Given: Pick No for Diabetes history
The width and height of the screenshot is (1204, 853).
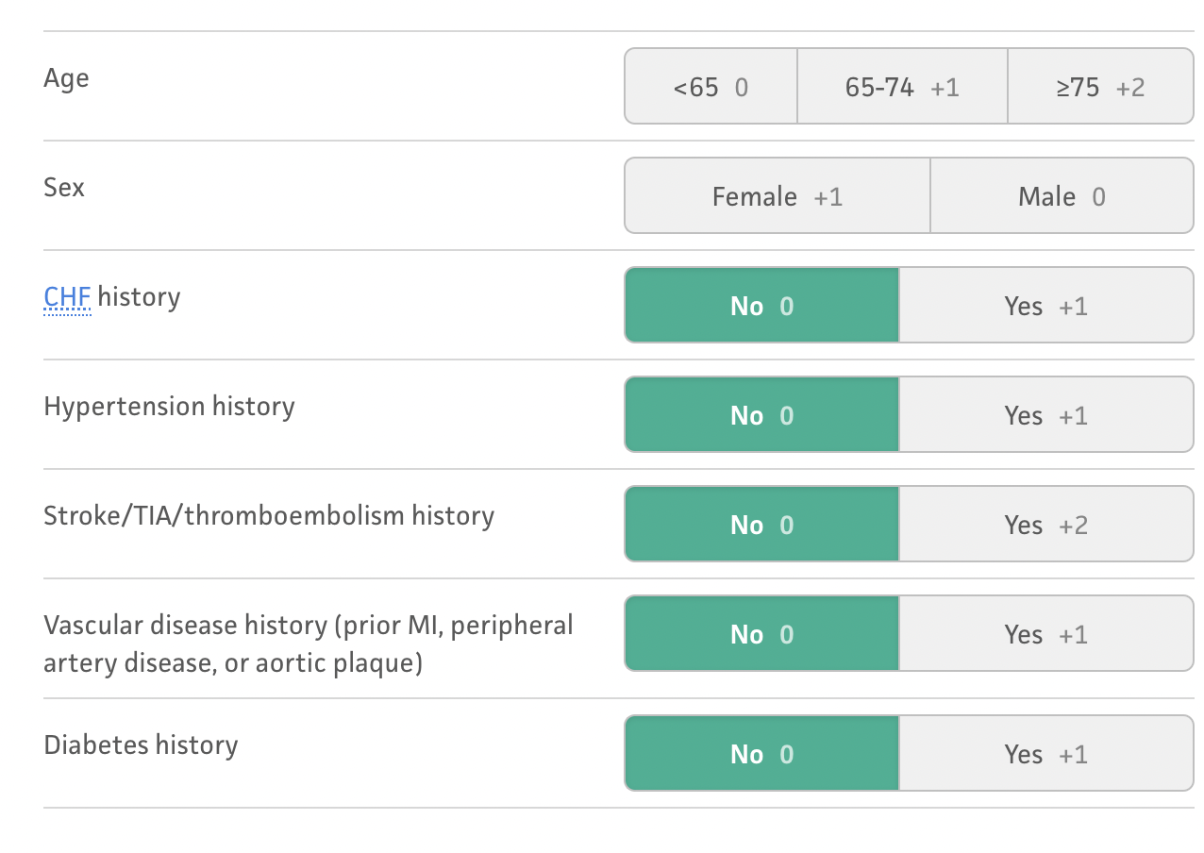Looking at the screenshot, I should 761,754.
